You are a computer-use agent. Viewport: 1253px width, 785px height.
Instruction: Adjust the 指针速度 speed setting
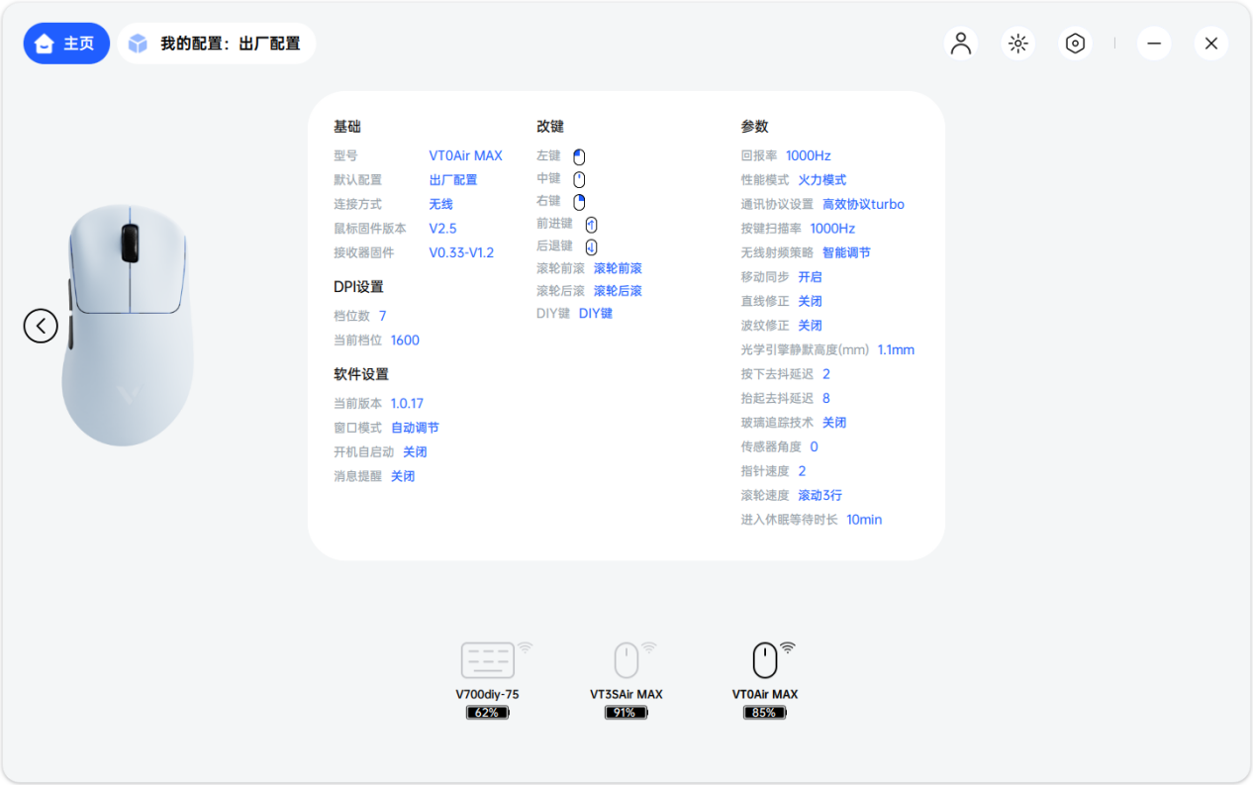click(x=801, y=470)
